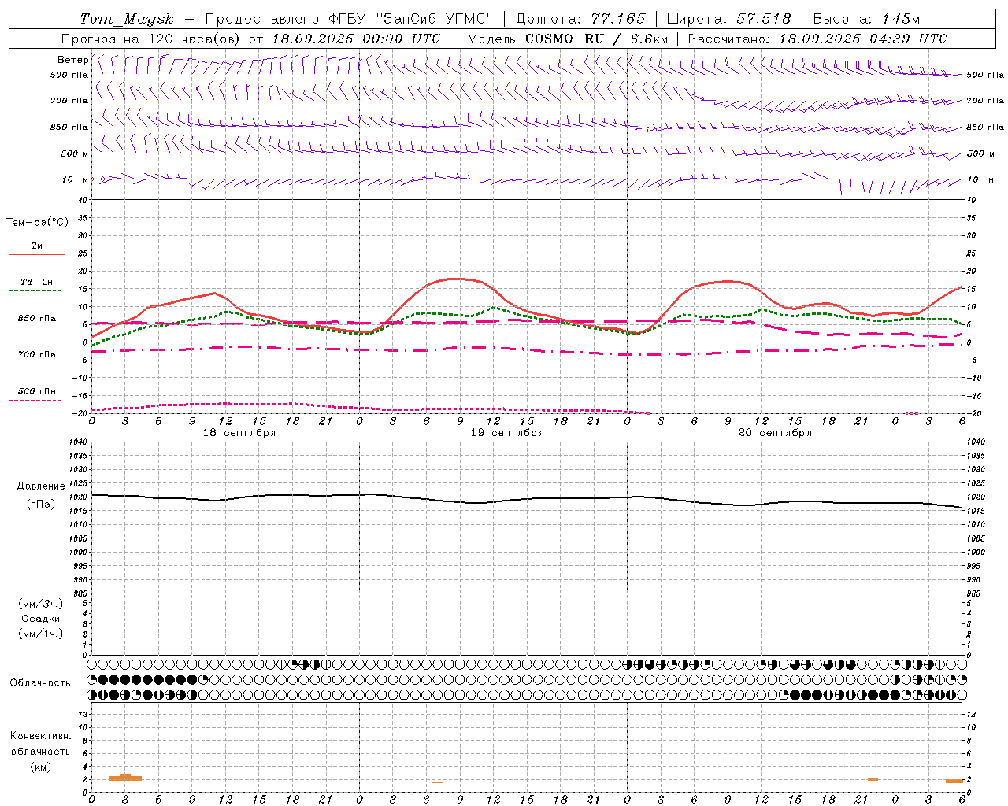Viewport: 1008px width, 806px height.
Task: Click the Высота: 143м value
Action: tap(866, 19)
